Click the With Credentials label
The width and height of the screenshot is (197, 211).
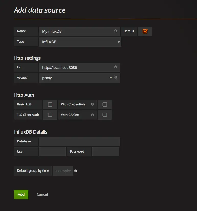tap(73, 104)
